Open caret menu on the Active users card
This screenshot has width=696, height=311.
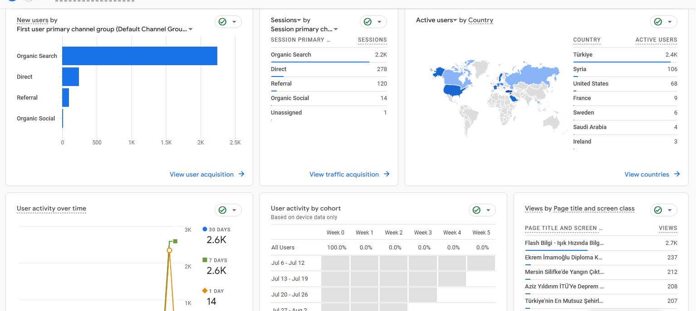670,22
